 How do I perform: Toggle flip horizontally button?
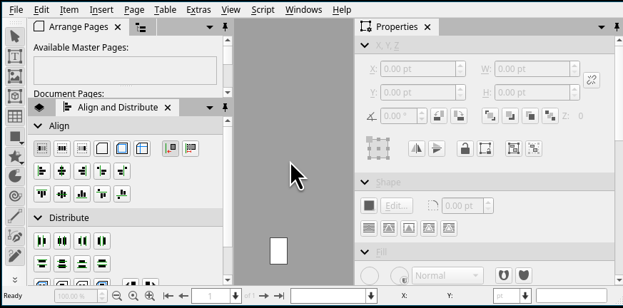tap(417, 148)
